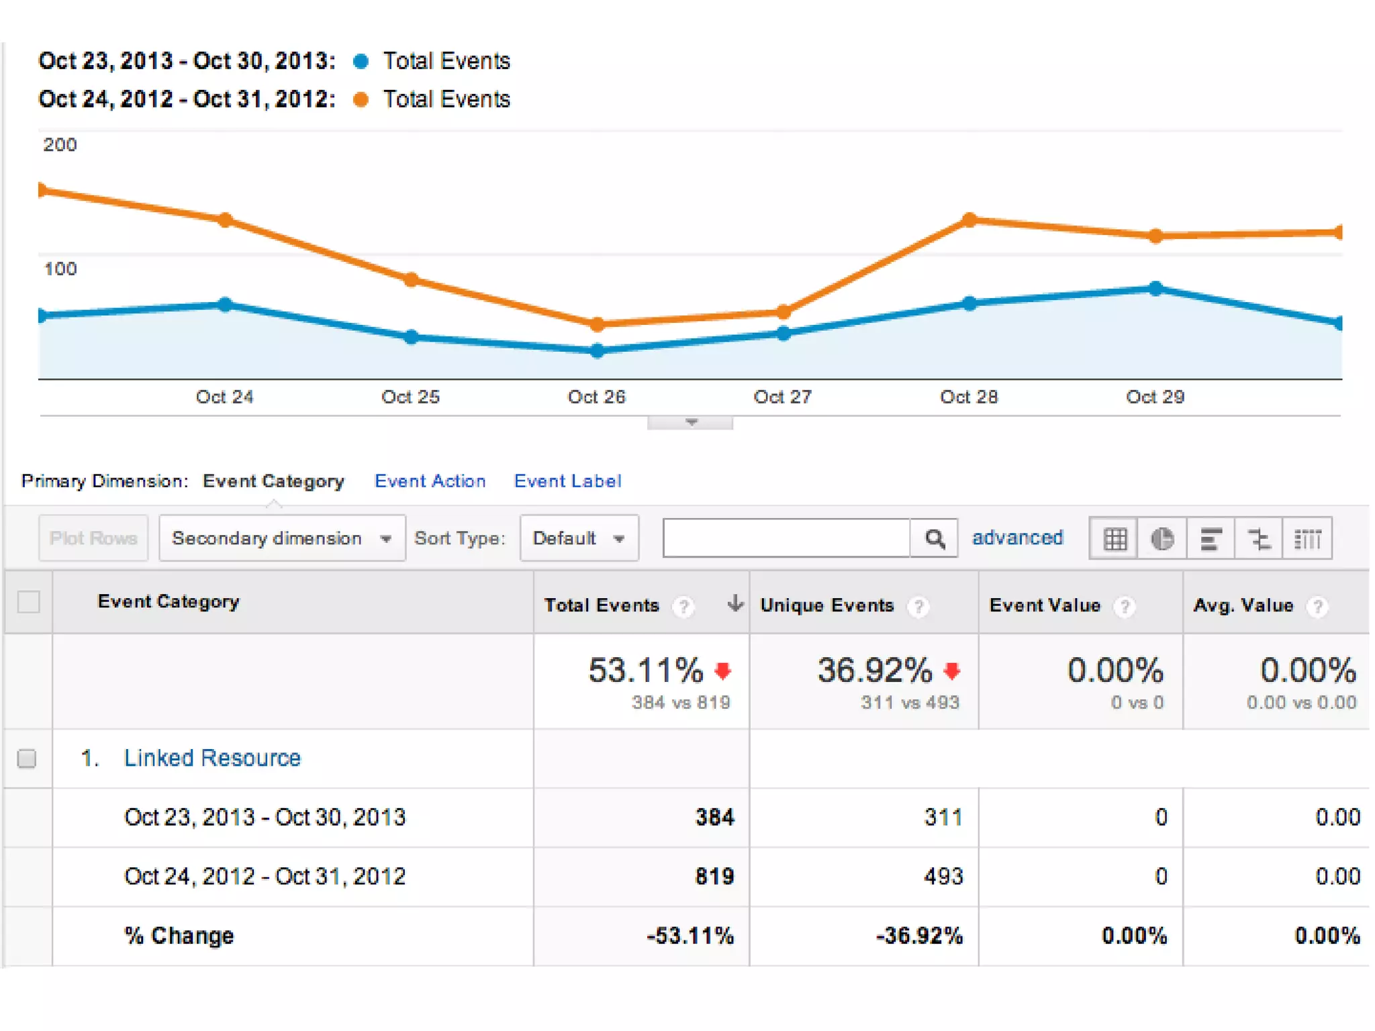Viewport: 1375px width, 1031px height.
Task: Open the Sort Type Default dropdown
Action: click(579, 538)
